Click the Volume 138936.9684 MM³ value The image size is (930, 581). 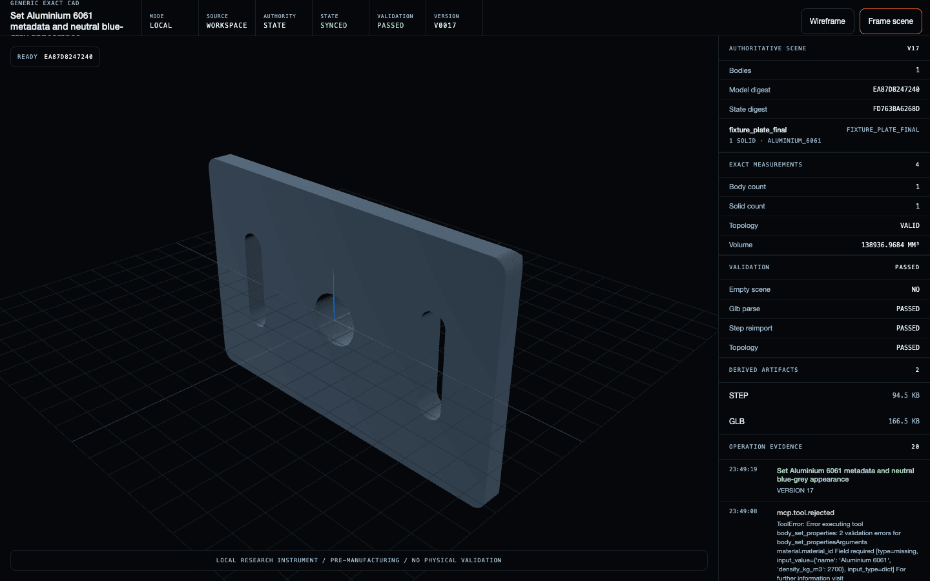pos(890,245)
